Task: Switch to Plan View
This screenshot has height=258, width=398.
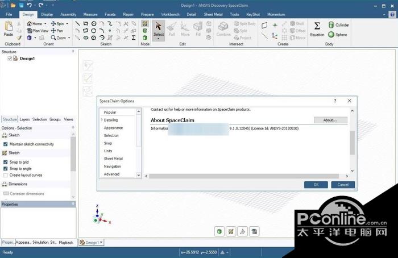Action: click(x=38, y=31)
